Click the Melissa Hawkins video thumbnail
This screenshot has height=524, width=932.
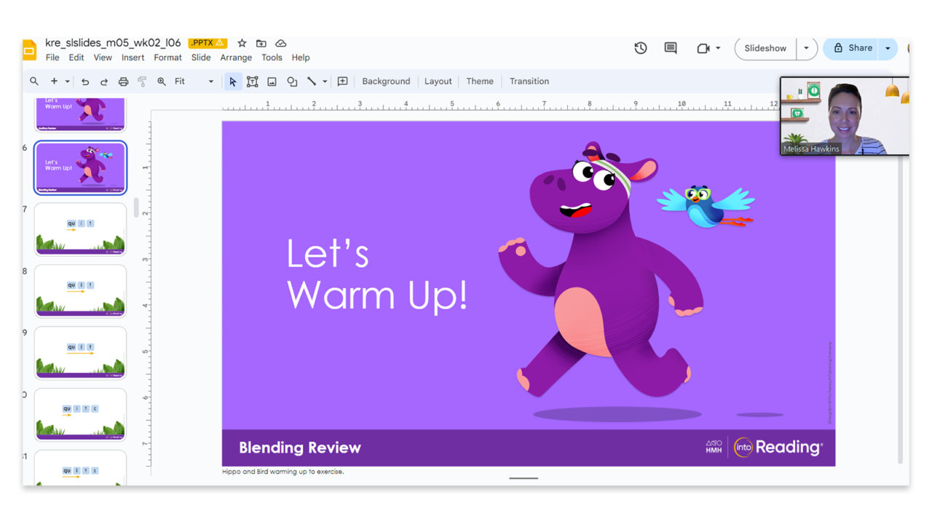coord(845,116)
